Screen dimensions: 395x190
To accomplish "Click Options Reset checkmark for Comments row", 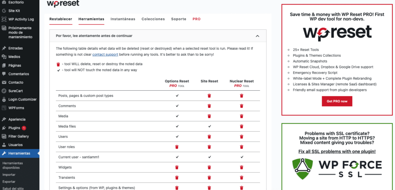I will tap(177, 106).
